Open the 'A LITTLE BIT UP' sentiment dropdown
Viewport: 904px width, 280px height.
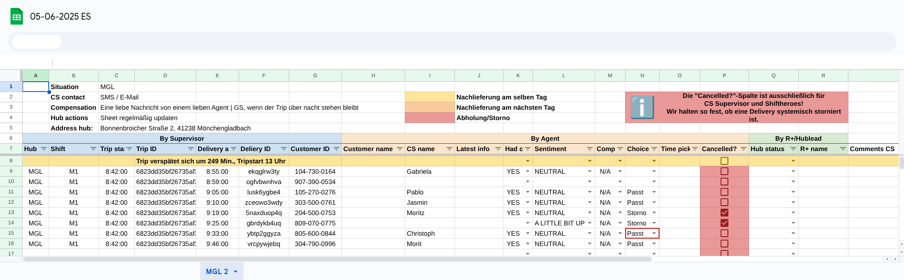589,223
